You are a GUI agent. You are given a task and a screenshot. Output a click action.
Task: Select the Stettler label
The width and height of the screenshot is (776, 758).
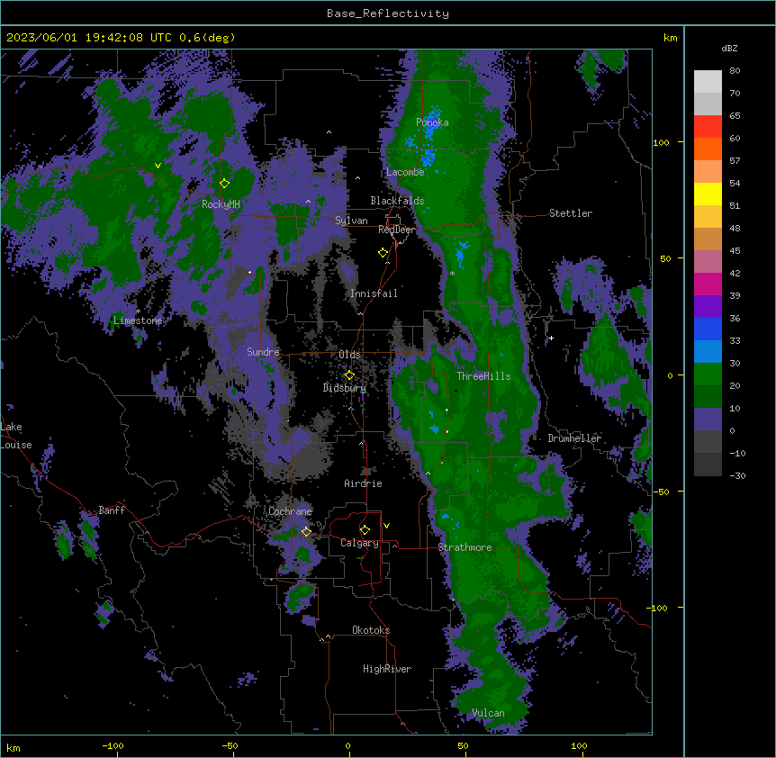pyautogui.click(x=571, y=213)
